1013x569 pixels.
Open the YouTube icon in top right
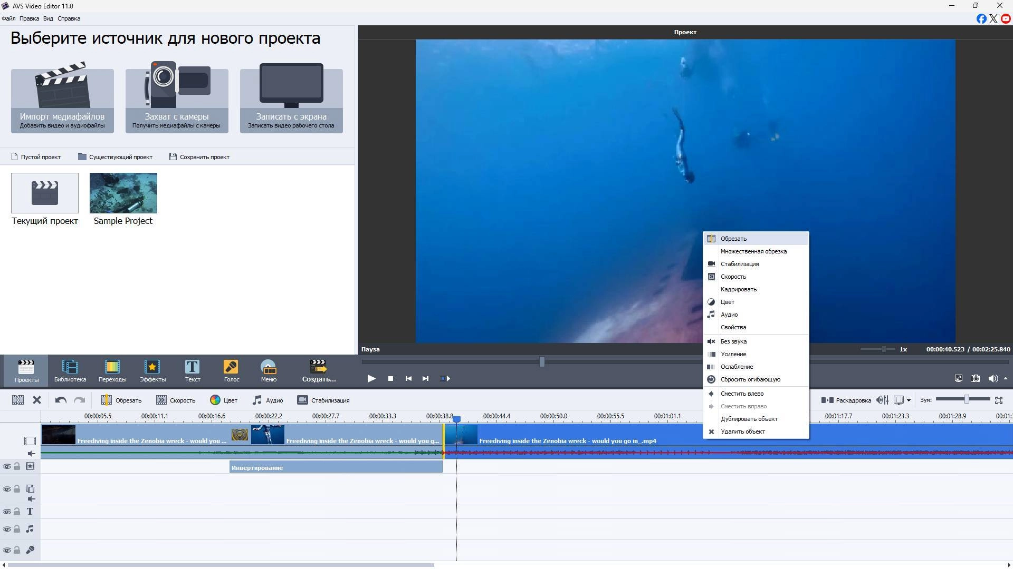pyautogui.click(x=1006, y=19)
